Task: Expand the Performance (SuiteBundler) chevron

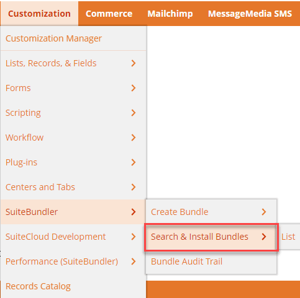Action: [x=134, y=261]
